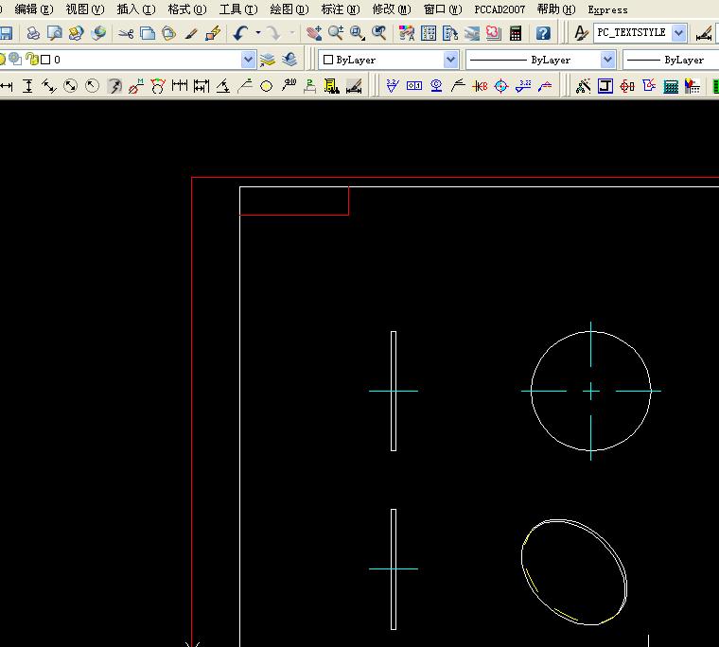Click the Zoom Previous icon
Viewport: 719px width, 647px height.
(x=379, y=33)
